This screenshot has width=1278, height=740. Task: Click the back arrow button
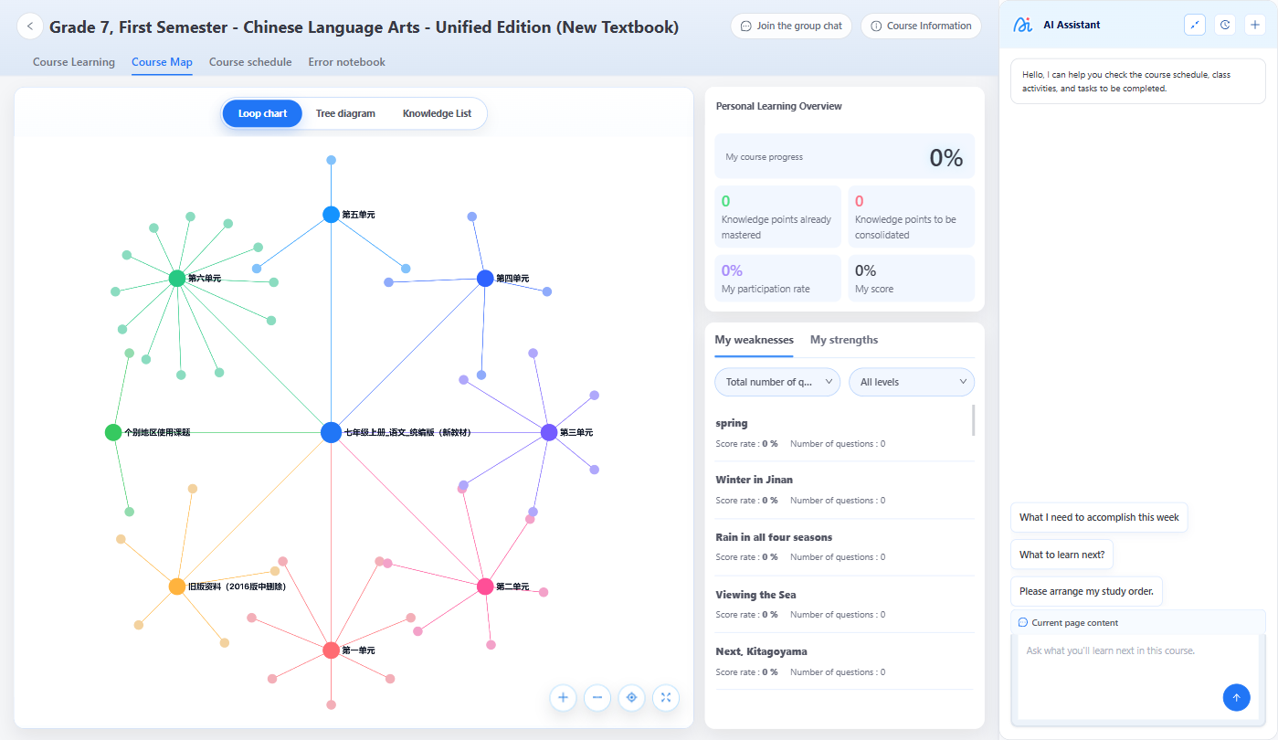click(30, 26)
